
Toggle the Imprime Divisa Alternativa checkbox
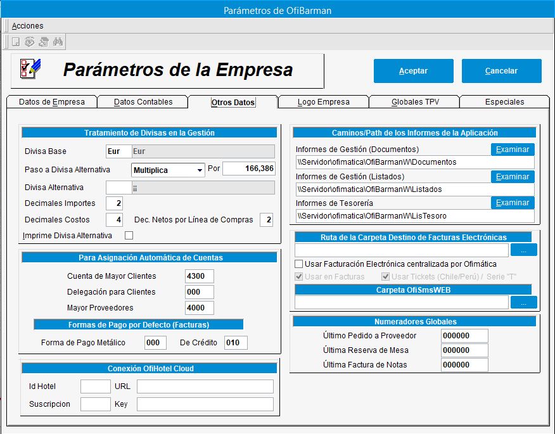(x=129, y=236)
